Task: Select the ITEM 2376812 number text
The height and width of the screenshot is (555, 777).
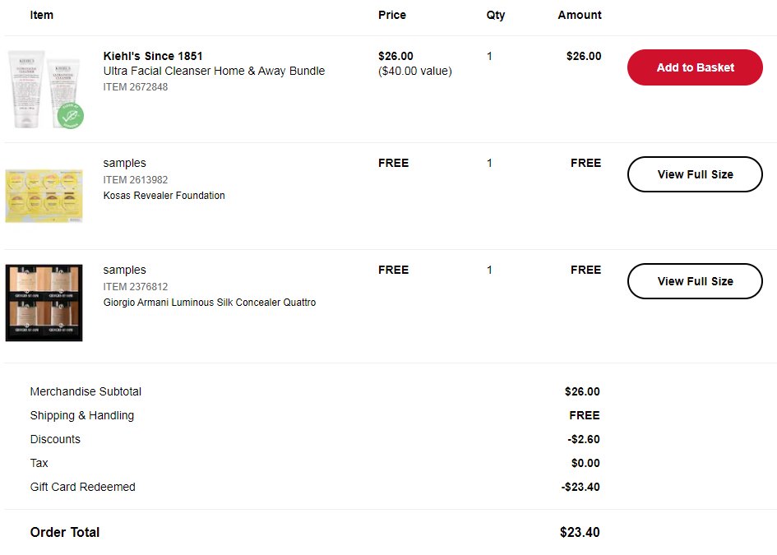Action: (136, 287)
